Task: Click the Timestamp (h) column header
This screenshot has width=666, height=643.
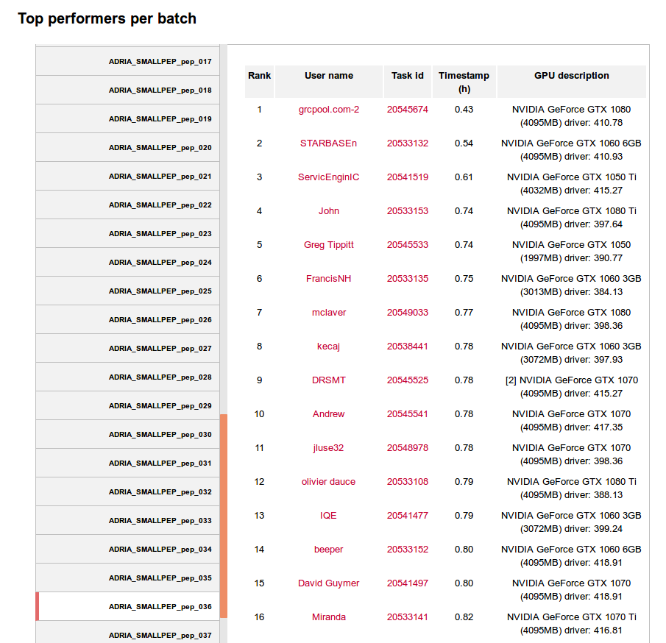Action: coord(464,82)
